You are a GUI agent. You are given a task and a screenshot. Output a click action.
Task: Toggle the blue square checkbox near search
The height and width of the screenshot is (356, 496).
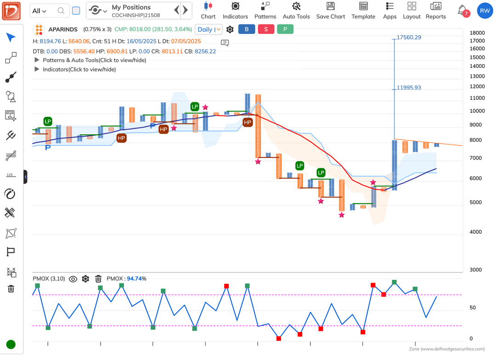click(76, 11)
